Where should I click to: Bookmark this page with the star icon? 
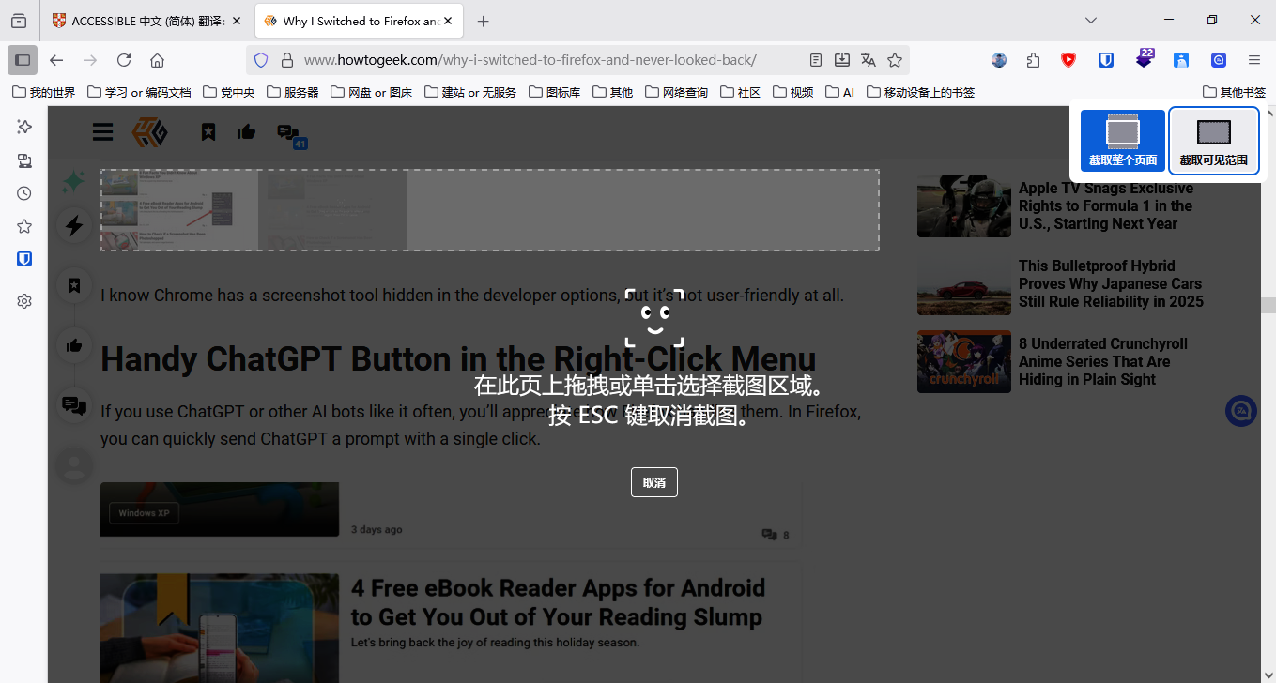(x=895, y=60)
